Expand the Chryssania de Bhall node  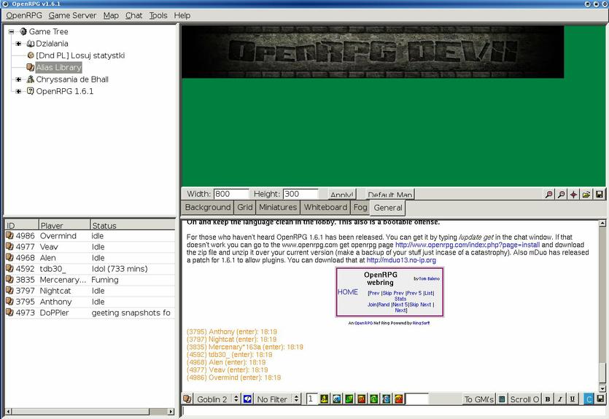[18, 79]
